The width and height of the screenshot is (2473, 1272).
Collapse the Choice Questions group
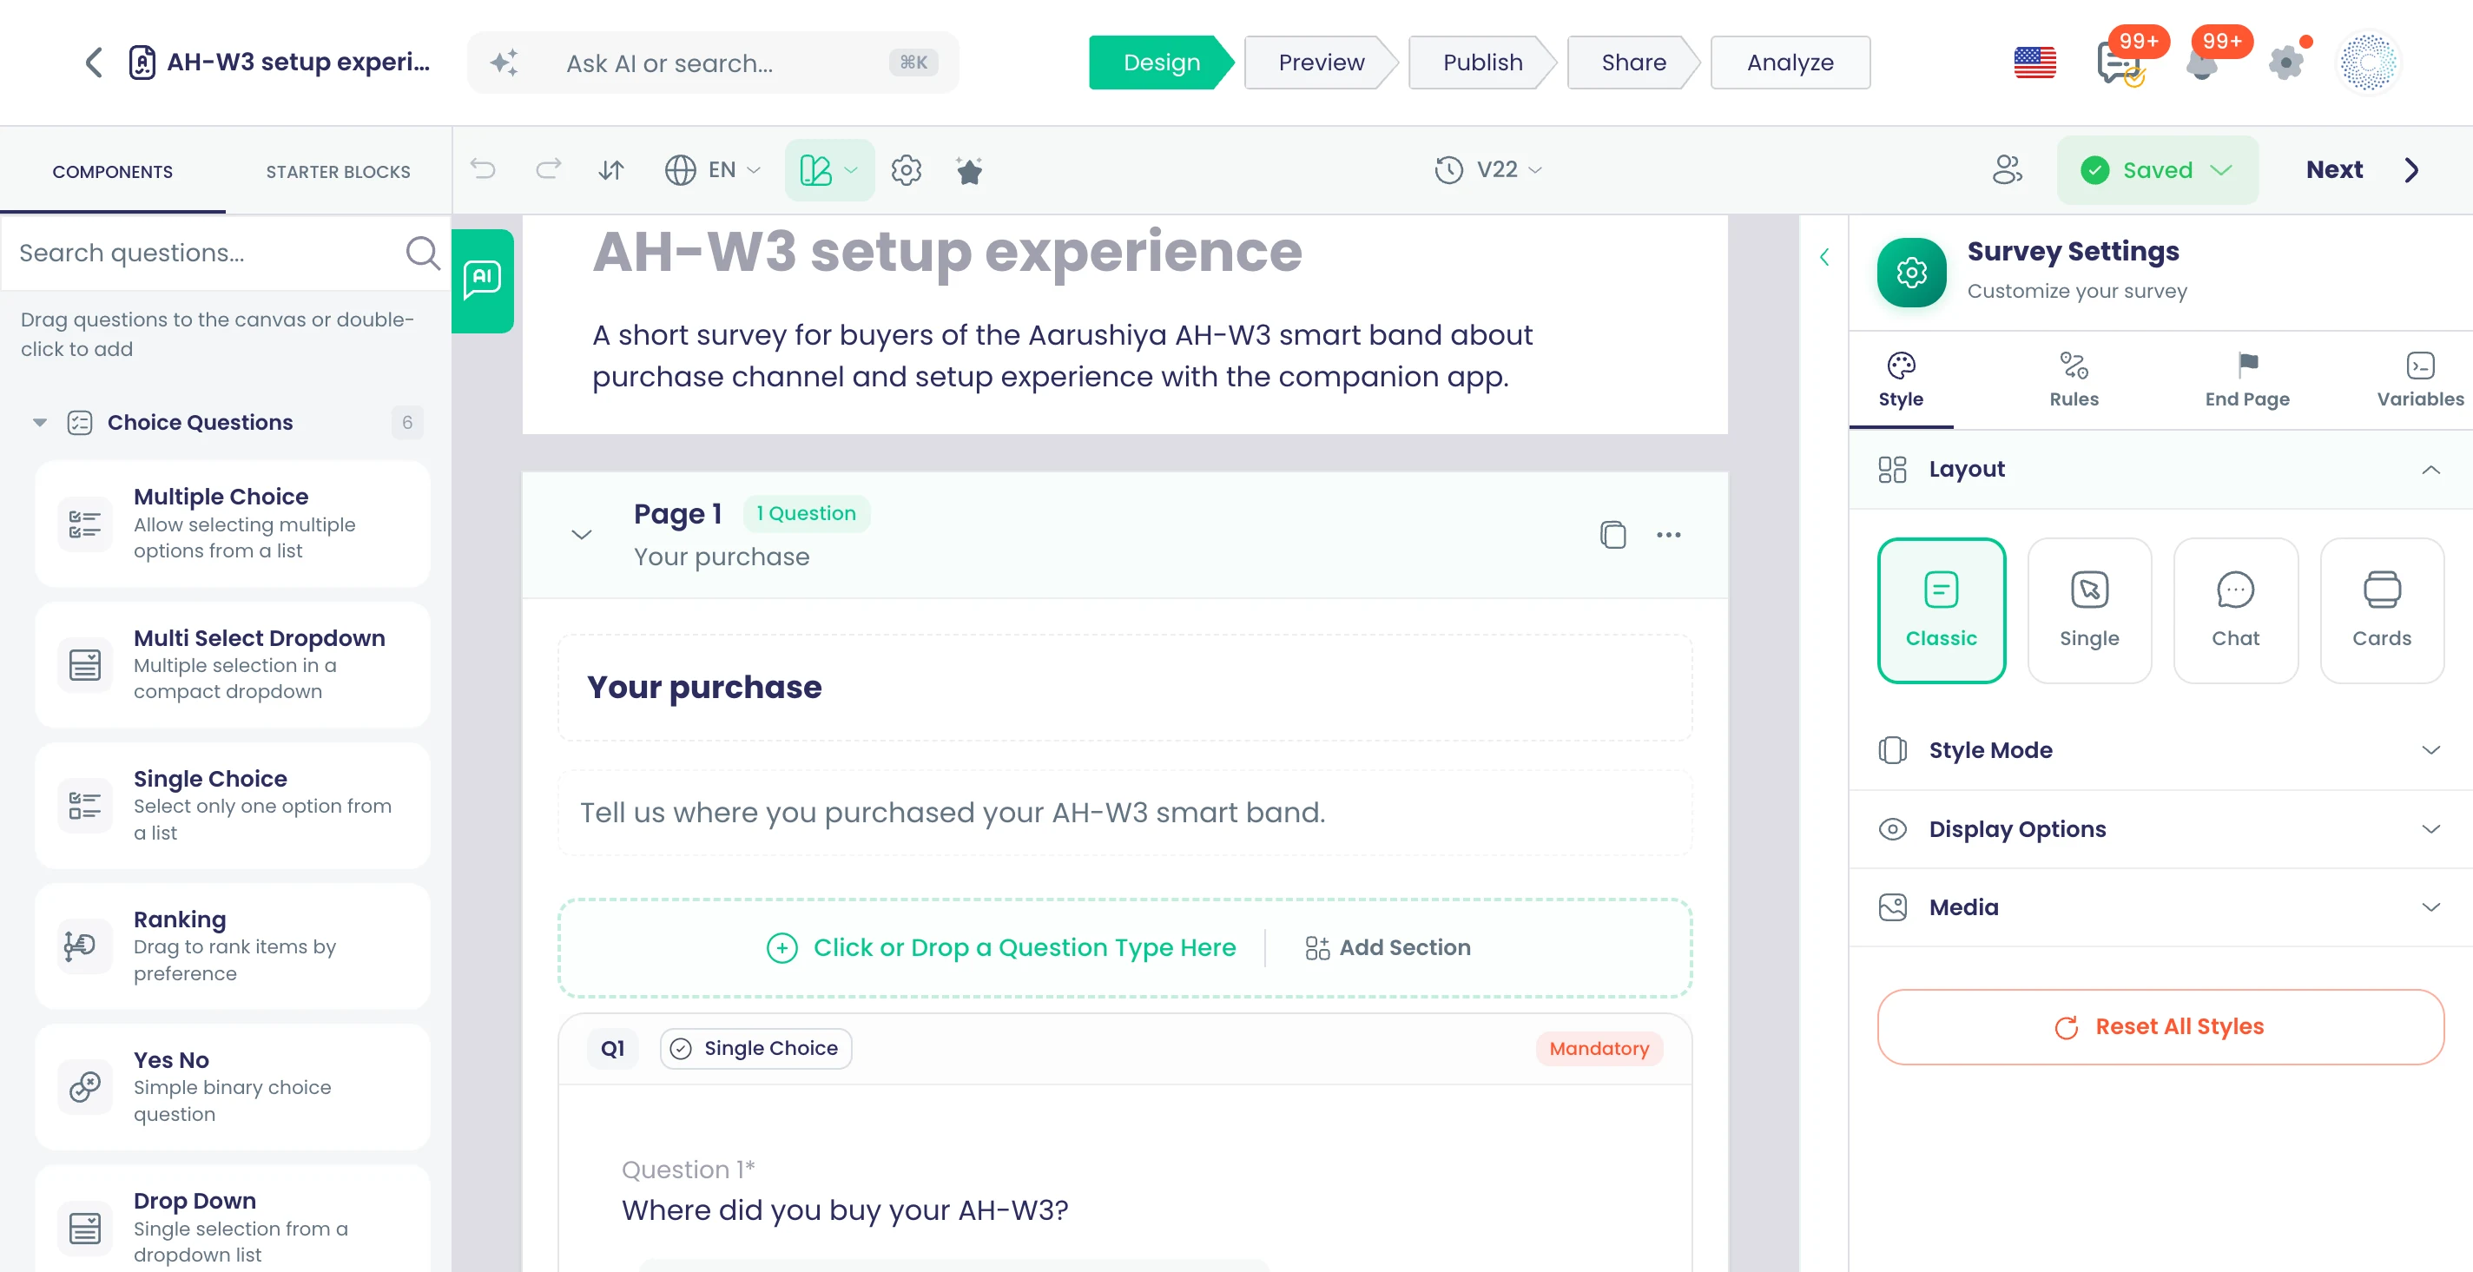39,422
